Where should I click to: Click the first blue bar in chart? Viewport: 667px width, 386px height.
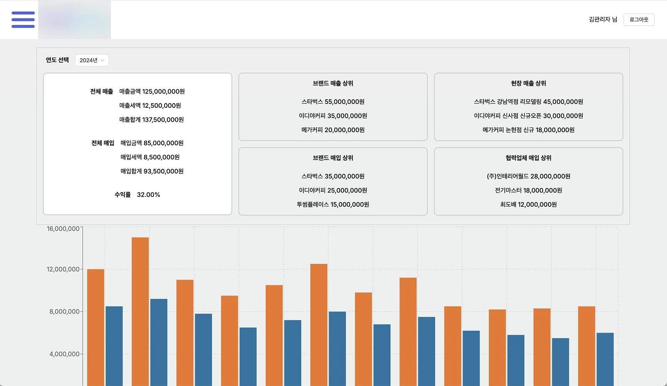[x=114, y=346]
